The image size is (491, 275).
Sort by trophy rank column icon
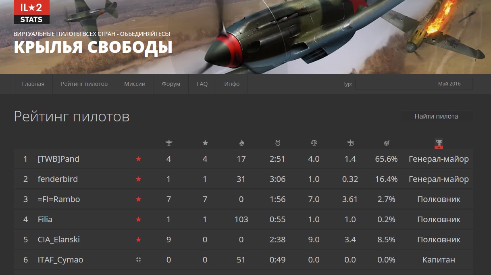tap(439, 143)
